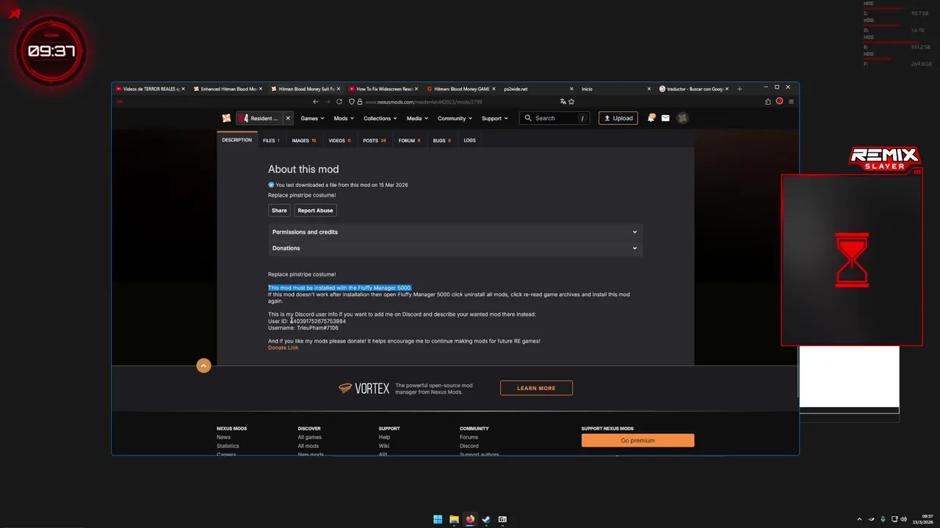Open 7-Zip icon in taskbar
This screenshot has height=528, width=940.
(502, 519)
